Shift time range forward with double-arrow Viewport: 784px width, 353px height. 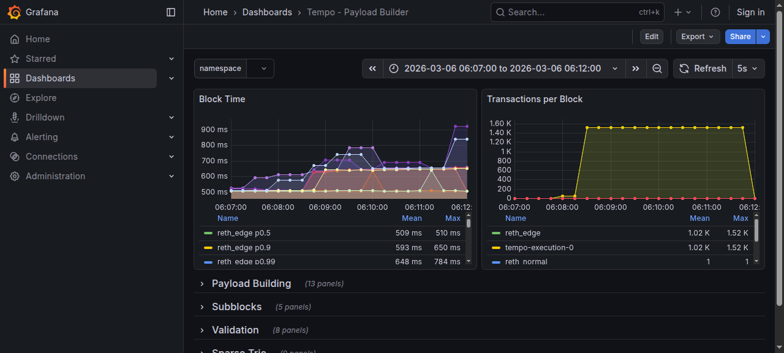click(x=636, y=69)
